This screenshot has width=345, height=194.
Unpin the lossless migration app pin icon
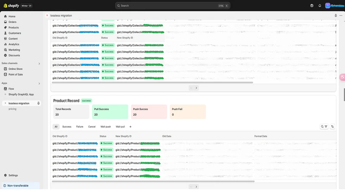tap(38, 103)
